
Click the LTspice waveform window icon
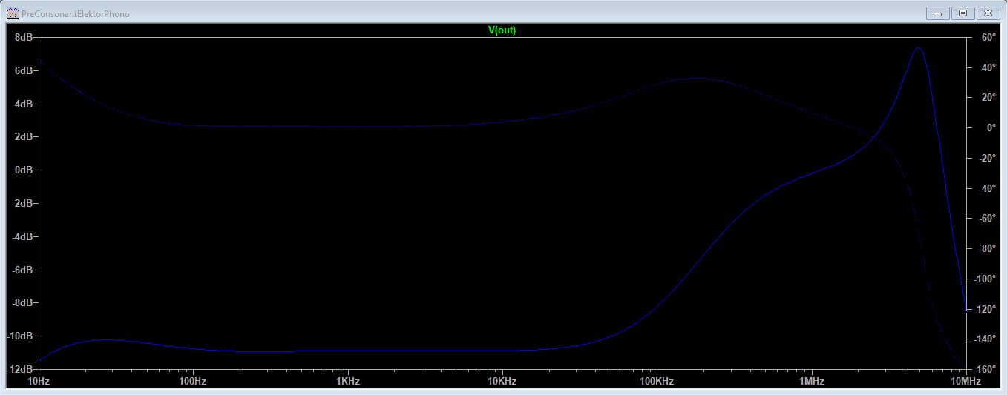[x=13, y=13]
